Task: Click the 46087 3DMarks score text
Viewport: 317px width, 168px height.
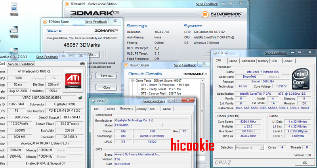Action: [x=82, y=45]
